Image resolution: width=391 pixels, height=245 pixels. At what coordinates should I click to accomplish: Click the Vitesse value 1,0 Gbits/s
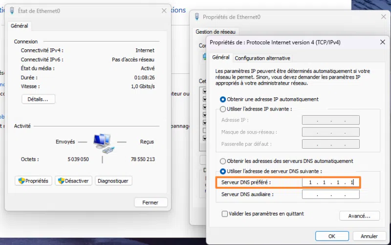point(143,87)
